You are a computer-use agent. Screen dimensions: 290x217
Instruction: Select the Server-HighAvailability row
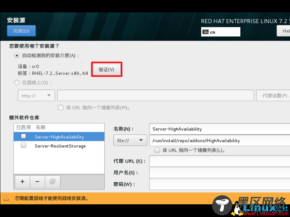click(x=59, y=136)
